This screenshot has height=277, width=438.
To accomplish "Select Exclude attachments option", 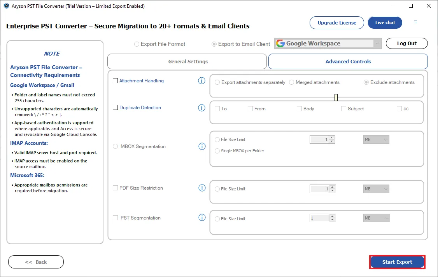I will pos(366,82).
